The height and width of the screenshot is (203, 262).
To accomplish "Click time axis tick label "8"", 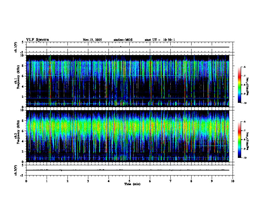I will (x=191, y=181).
